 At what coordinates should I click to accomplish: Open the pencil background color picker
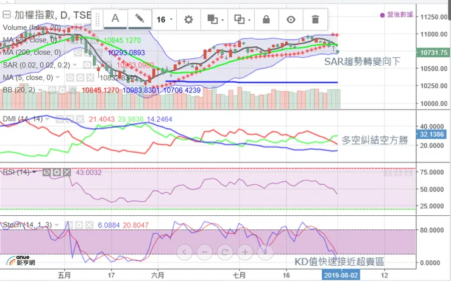coord(140,19)
